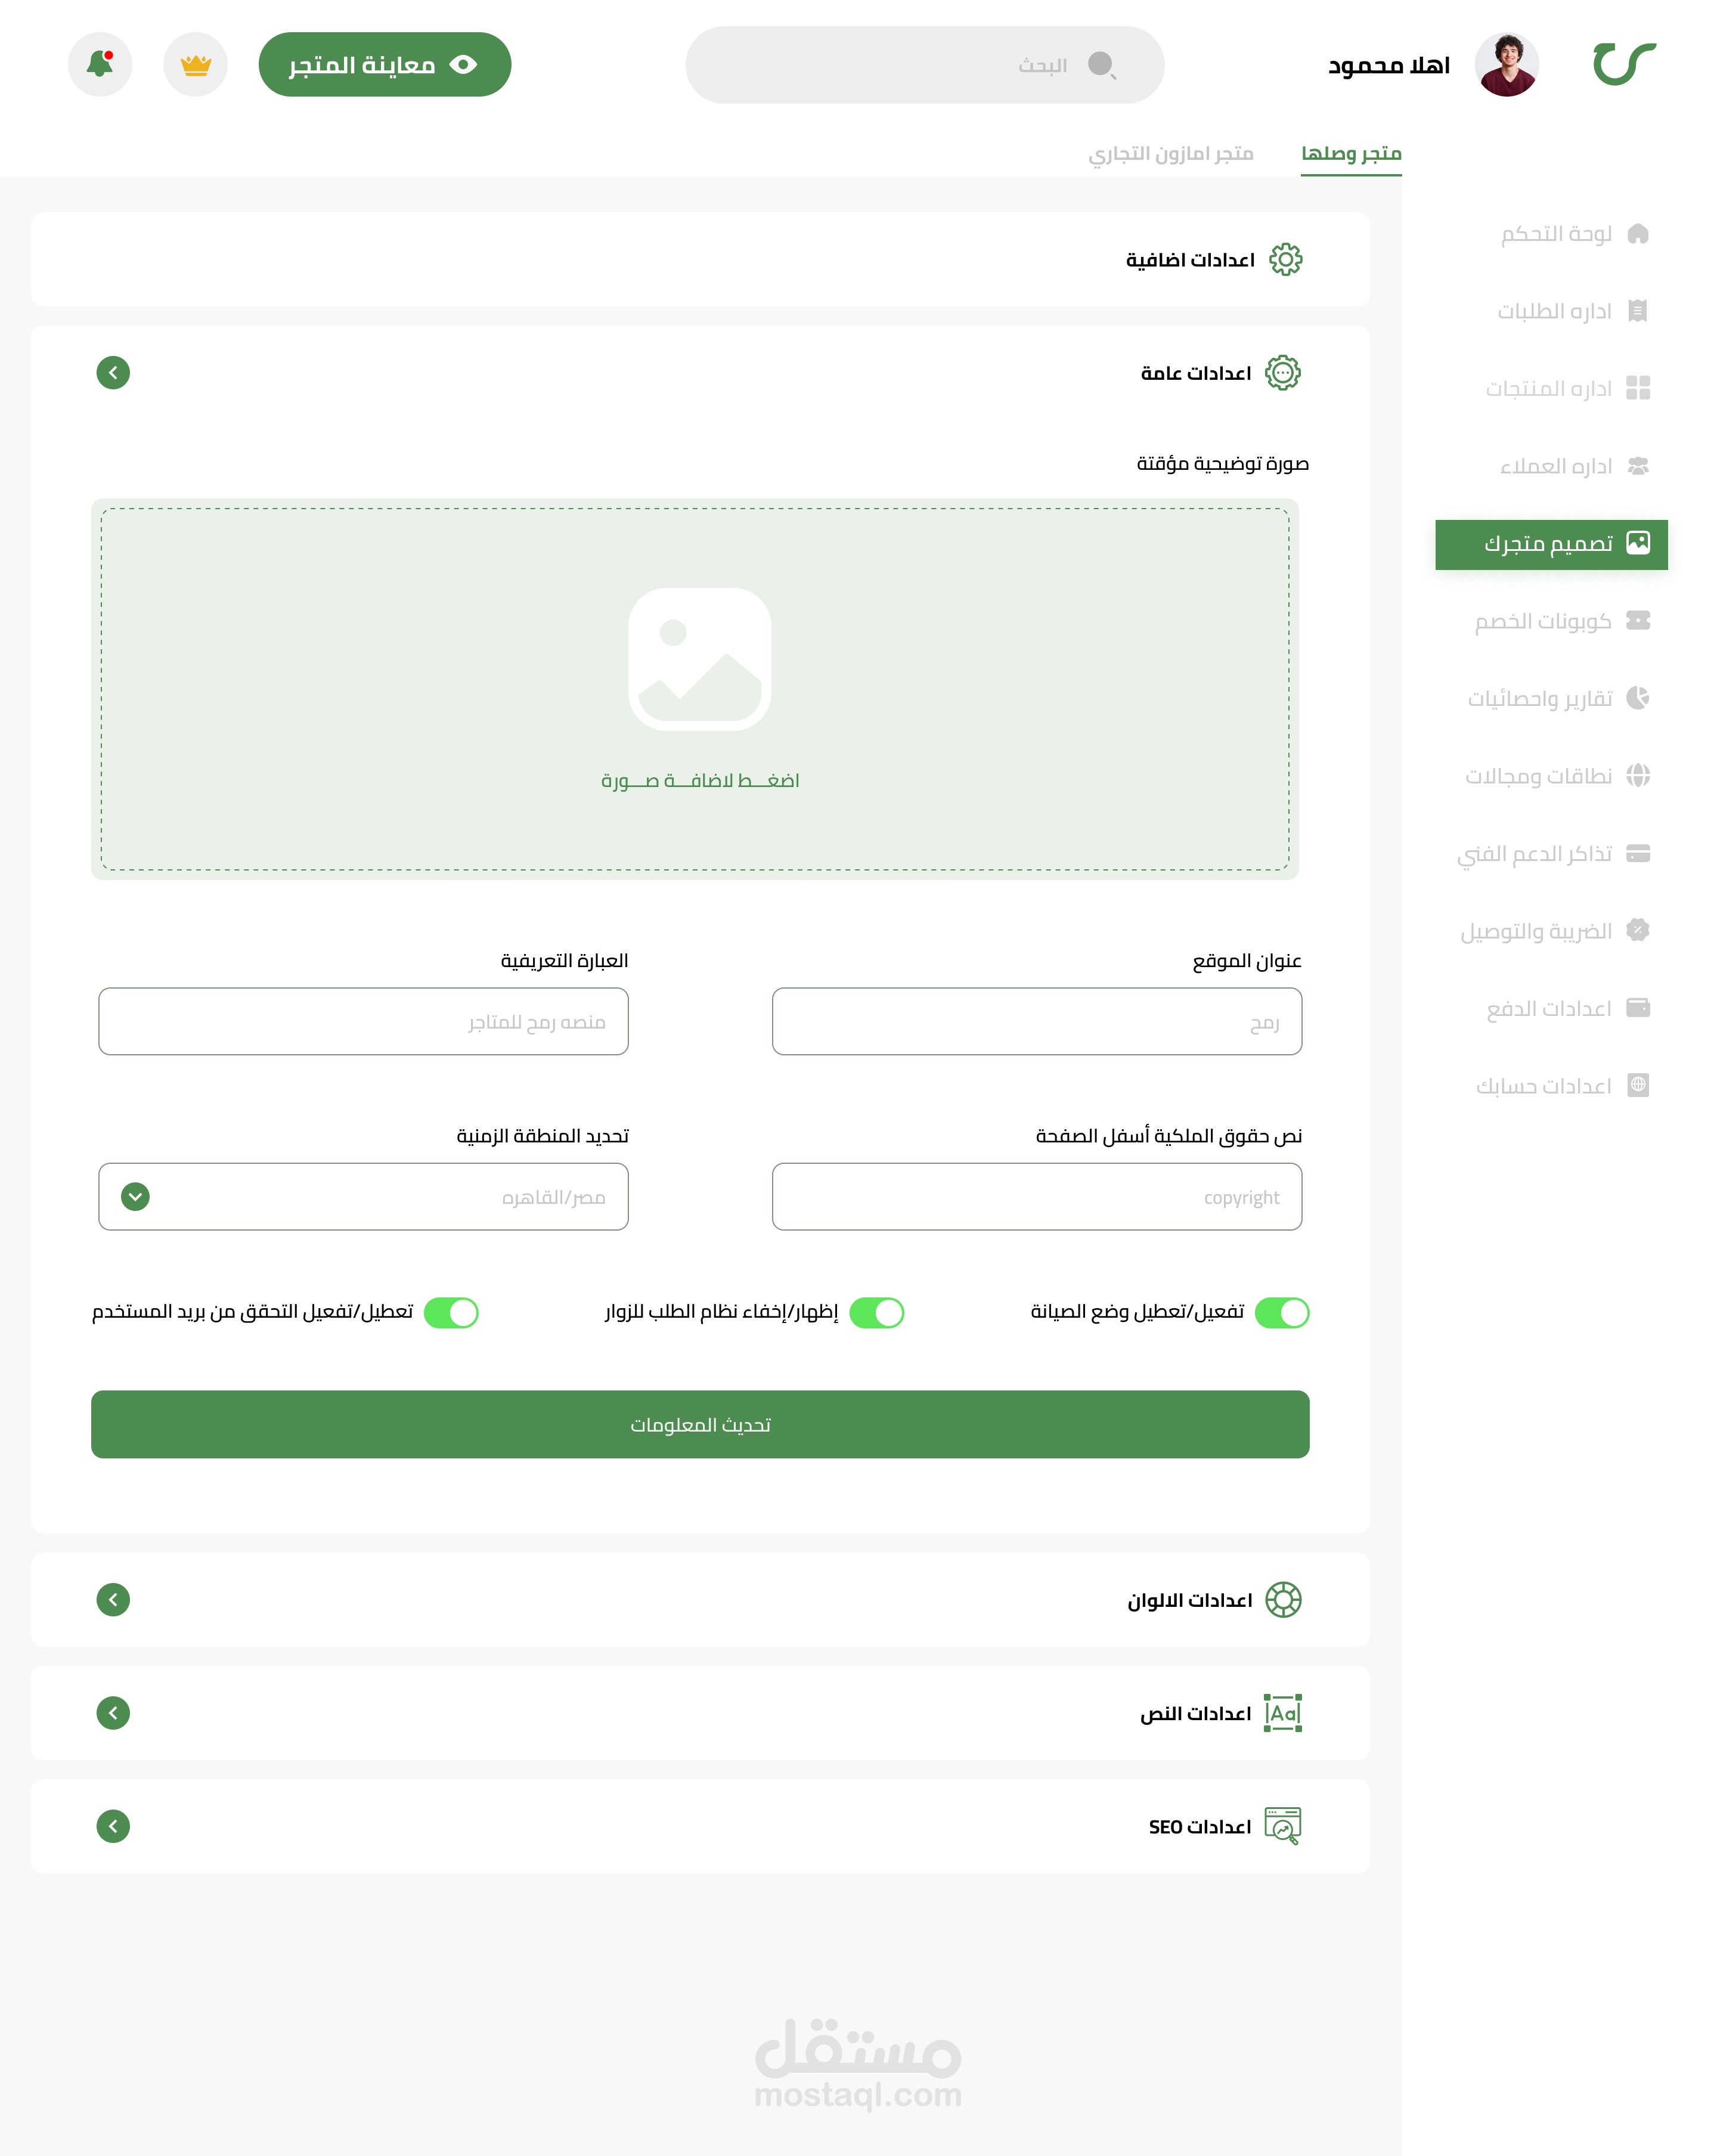The height and width of the screenshot is (2156, 1717).
Task: Toggle the visitor ordering system switch
Action: (x=877, y=1312)
